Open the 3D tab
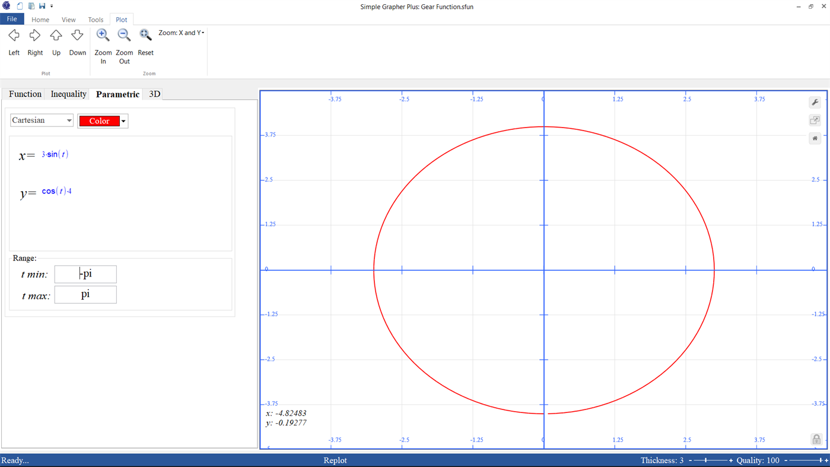Viewport: 830px width, 467px height. click(154, 94)
